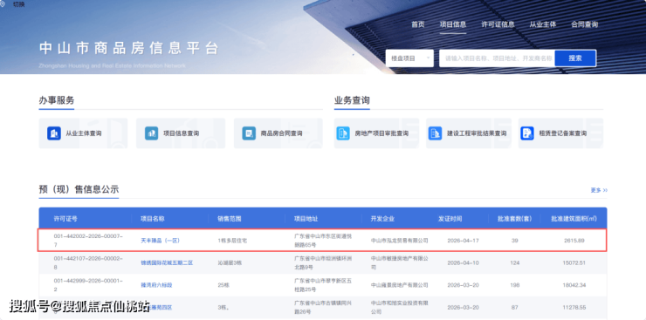Click the 建设工程审批结果查询 icon
The image size is (646, 320).
pos(435,133)
